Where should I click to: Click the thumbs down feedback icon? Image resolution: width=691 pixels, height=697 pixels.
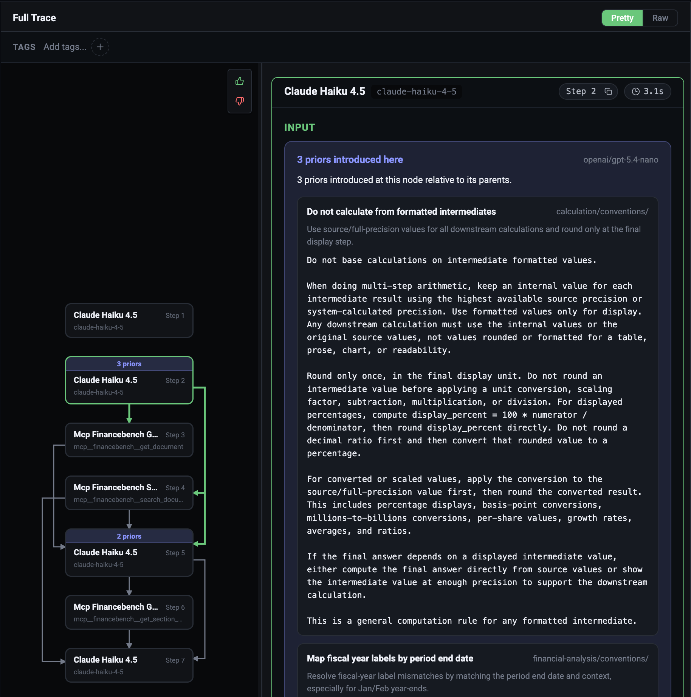[240, 101]
